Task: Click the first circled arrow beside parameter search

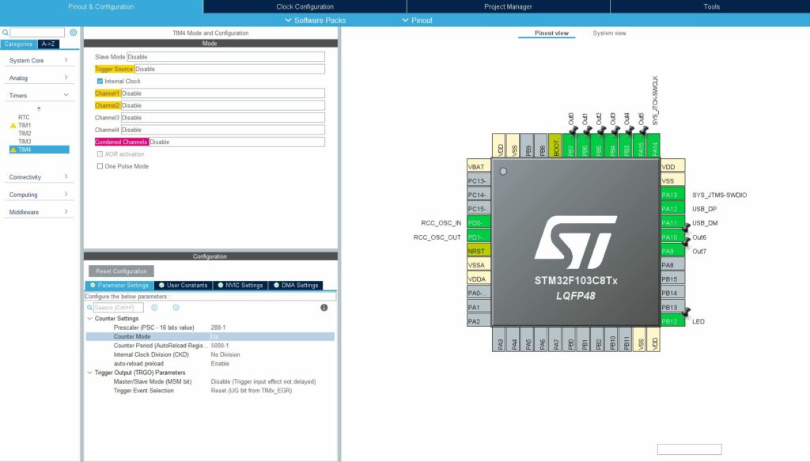Action: [154, 307]
